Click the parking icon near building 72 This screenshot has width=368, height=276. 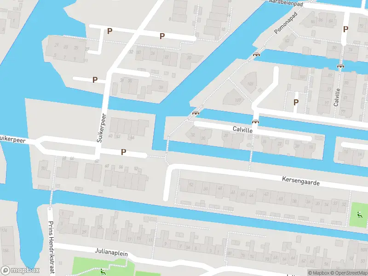coord(345,29)
